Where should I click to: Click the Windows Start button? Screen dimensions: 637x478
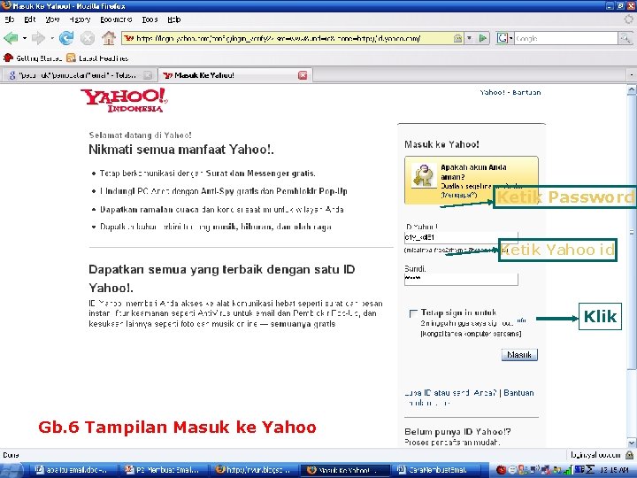pyautogui.click(x=12, y=470)
